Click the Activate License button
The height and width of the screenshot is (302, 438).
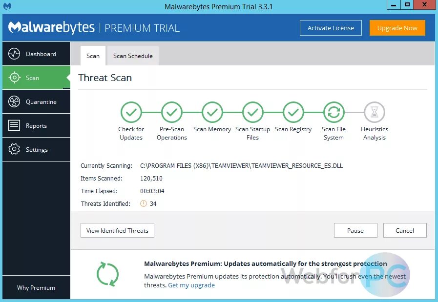pos(331,28)
